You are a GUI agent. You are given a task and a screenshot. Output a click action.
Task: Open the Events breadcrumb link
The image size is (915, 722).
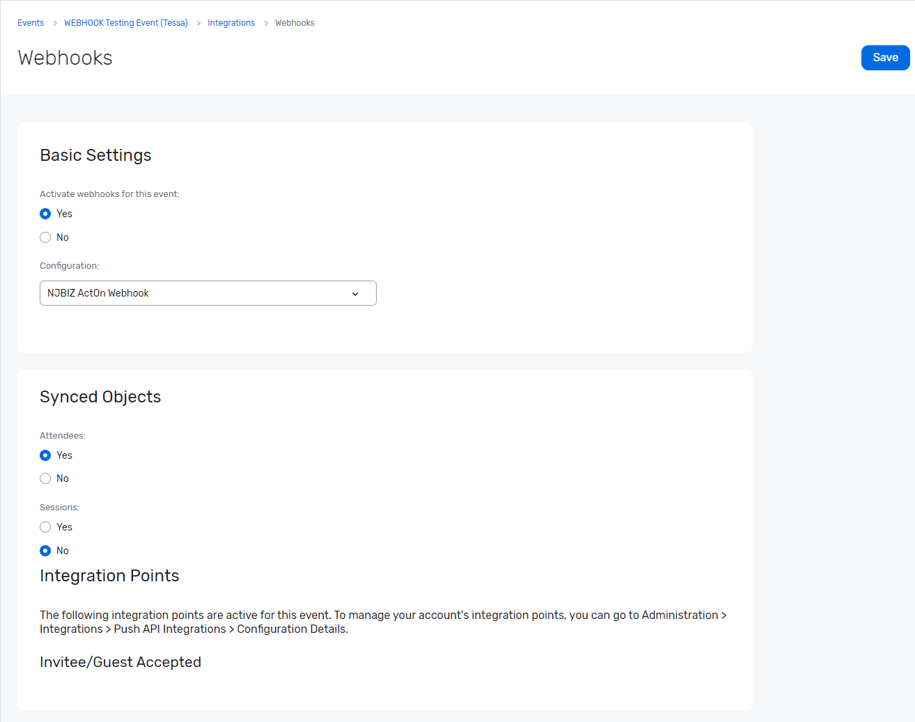coord(31,23)
